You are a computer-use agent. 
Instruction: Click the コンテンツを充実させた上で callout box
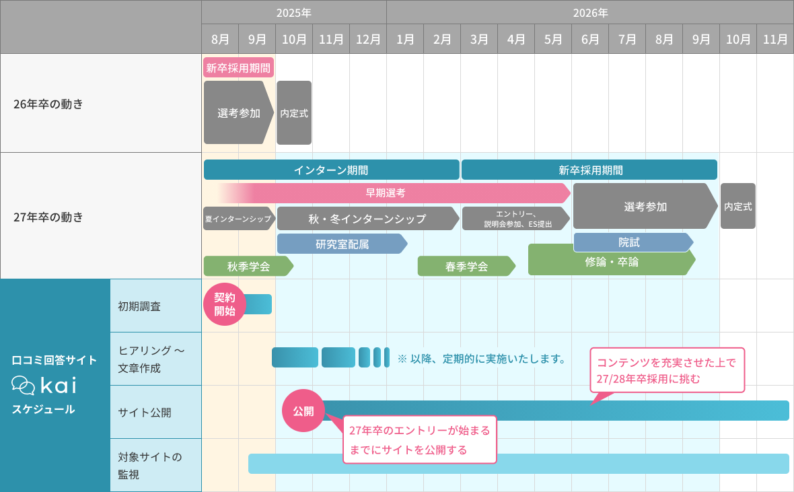pos(667,370)
